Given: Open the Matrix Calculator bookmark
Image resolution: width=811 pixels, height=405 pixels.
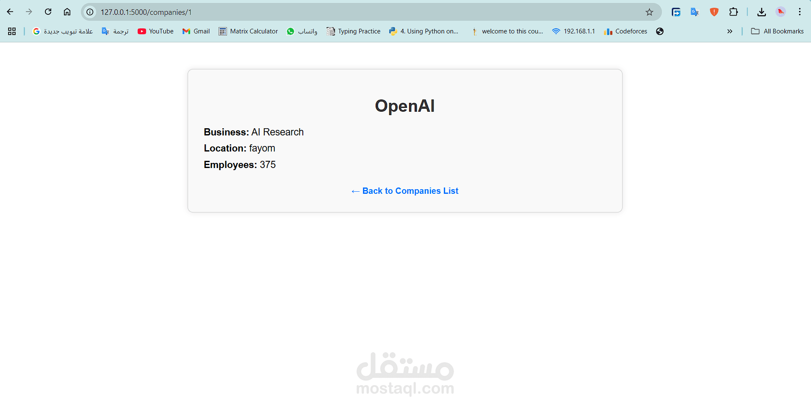Looking at the screenshot, I should pos(248,31).
